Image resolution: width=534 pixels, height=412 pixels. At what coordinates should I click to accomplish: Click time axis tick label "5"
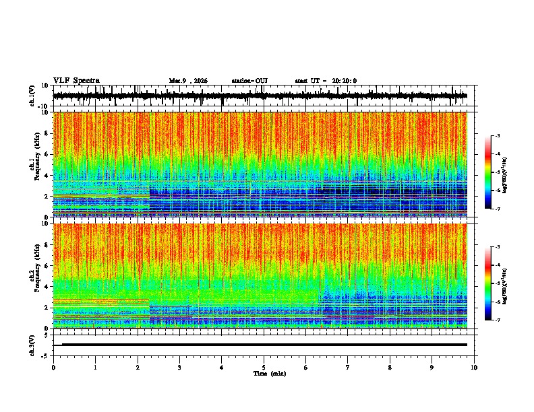(x=264, y=368)
